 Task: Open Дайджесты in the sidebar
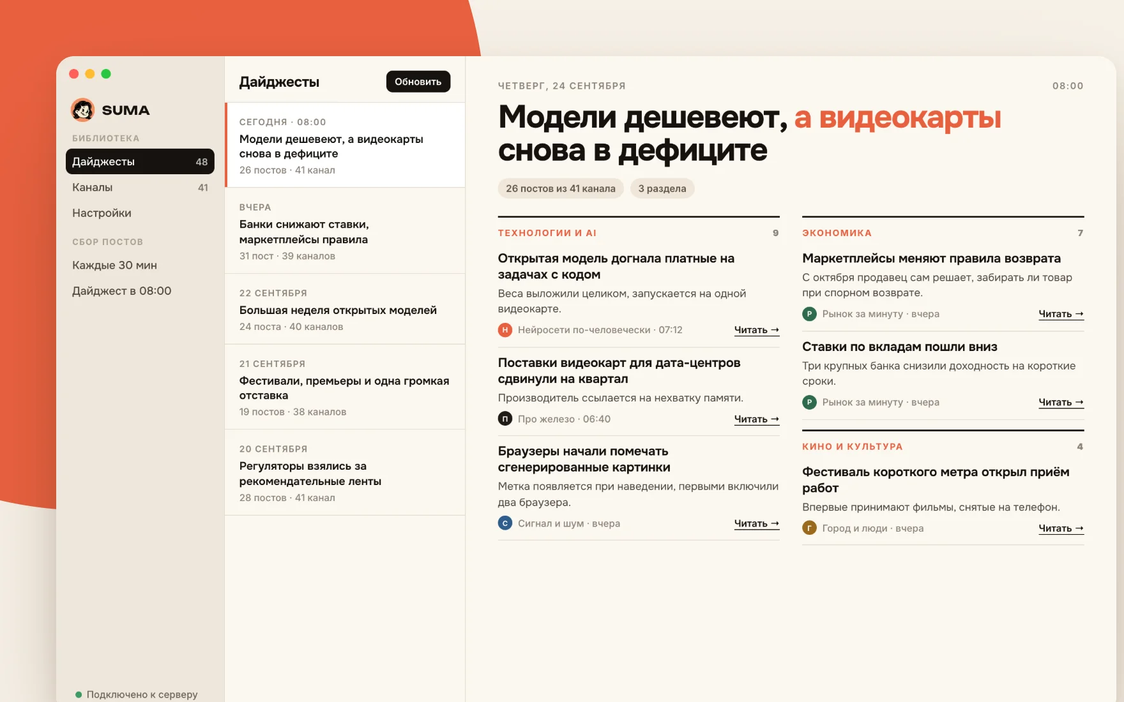pyautogui.click(x=140, y=161)
